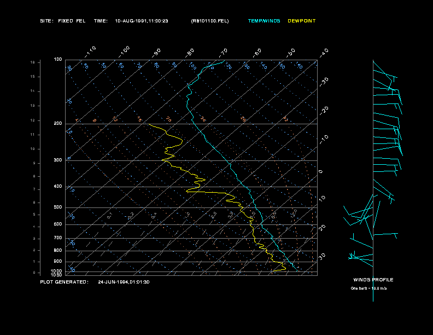Click the 800 pressure level label
This screenshot has width=433, height=335.
point(58,250)
